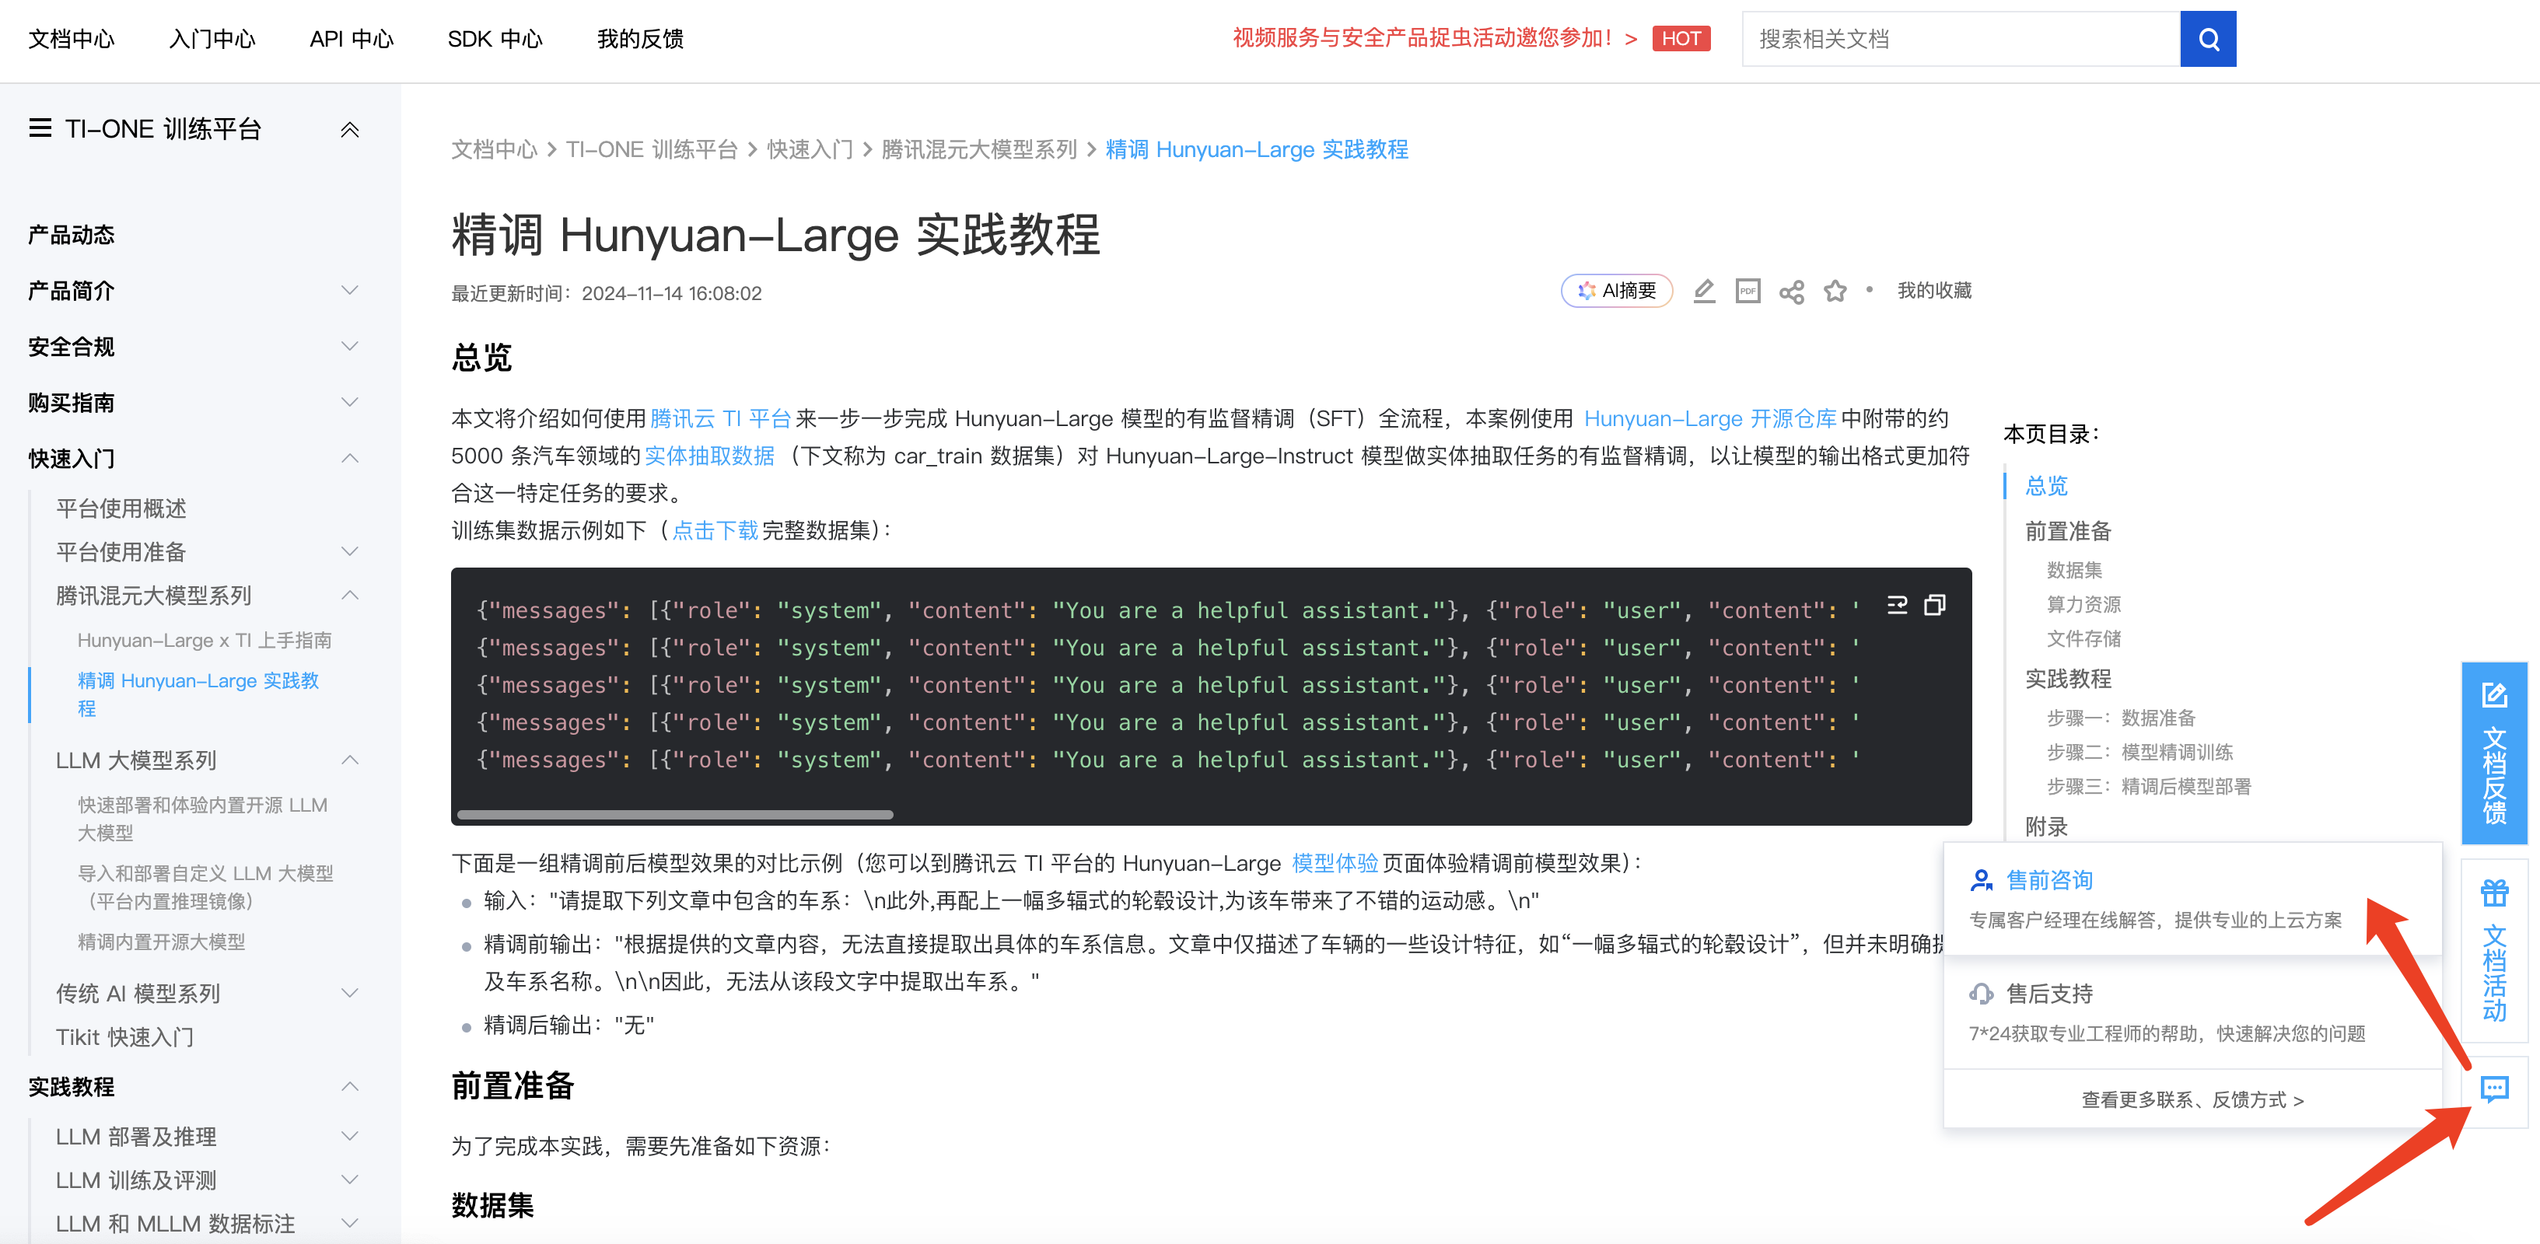Toggle line wrap icon in code block
This screenshot has height=1244, width=2540.
[x=1897, y=604]
